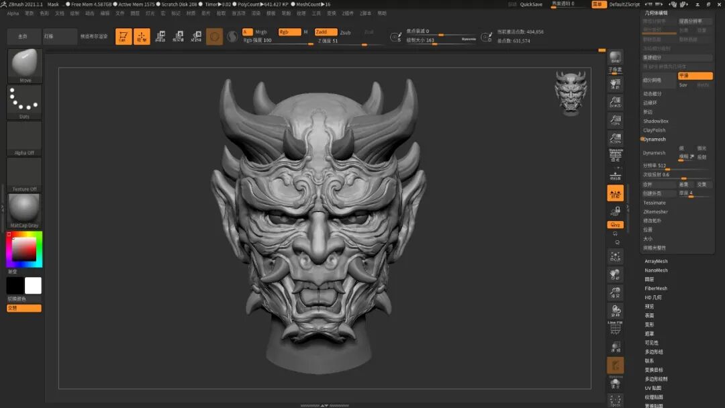Click the BPR render sphere icon
Viewport: 725px width, 408px height.
[x=615, y=58]
